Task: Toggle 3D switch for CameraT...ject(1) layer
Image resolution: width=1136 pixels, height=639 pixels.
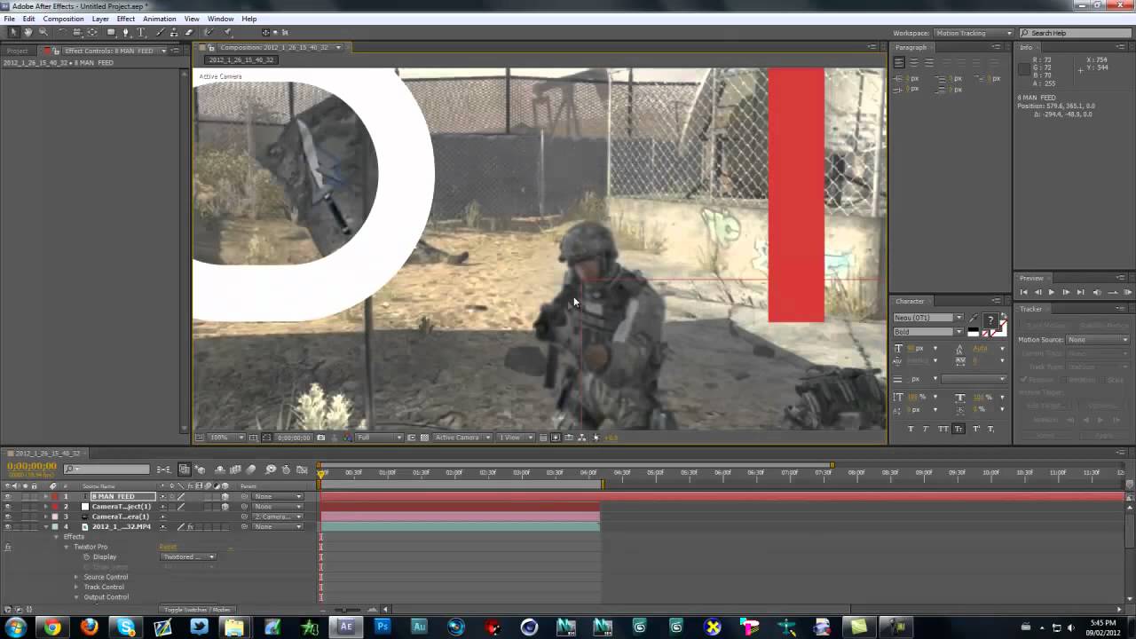Action: tap(225, 506)
